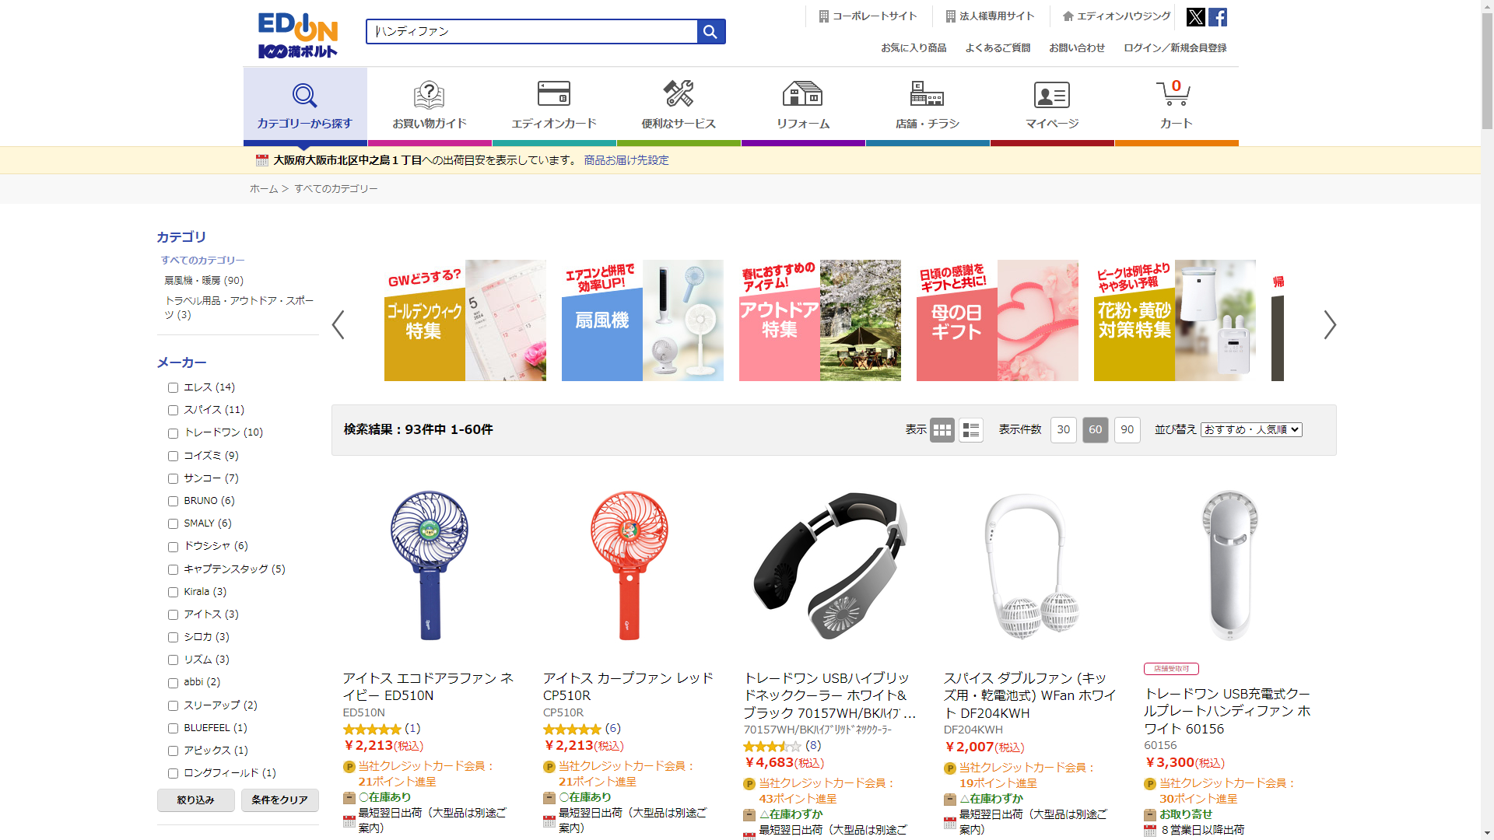The width and height of the screenshot is (1494, 840).
Task: Show next banner with right arrow
Action: pos(1330,324)
